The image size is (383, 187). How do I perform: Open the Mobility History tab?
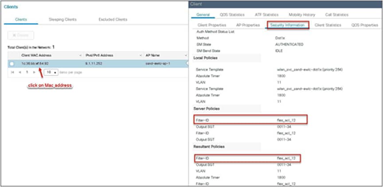[302, 15]
